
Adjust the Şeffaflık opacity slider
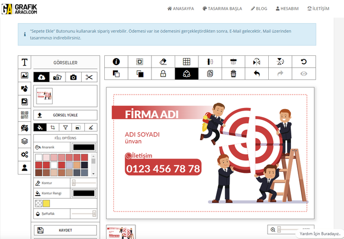click(84, 213)
